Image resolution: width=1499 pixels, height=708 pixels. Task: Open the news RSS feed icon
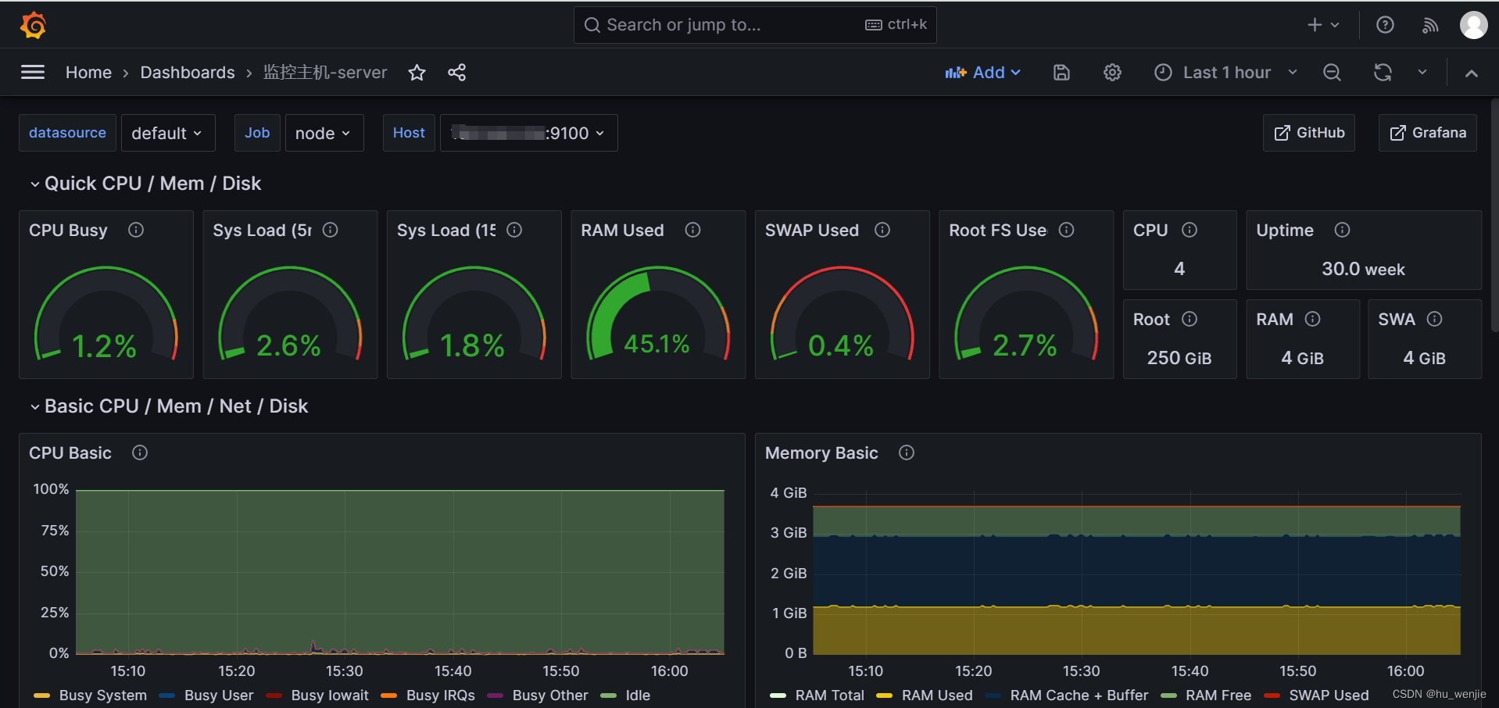1429,25
